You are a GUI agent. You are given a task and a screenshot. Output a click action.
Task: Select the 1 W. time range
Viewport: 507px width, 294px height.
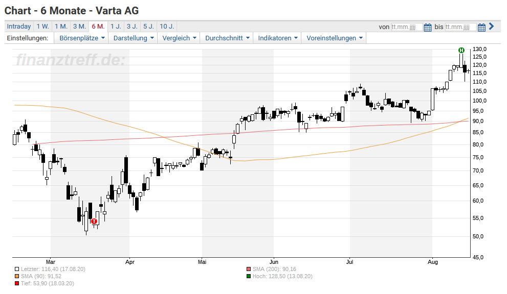click(x=42, y=27)
